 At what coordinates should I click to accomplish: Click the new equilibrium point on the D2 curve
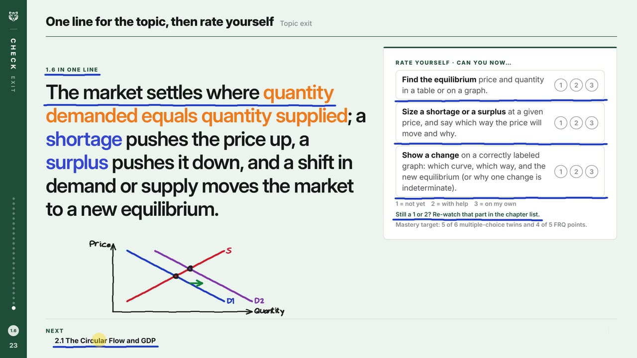click(190, 268)
